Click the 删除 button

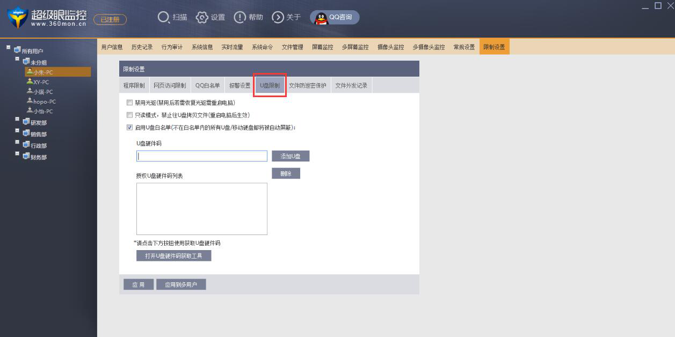286,173
